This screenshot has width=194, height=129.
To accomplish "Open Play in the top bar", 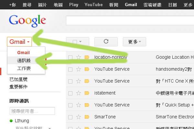I will point(74,5).
